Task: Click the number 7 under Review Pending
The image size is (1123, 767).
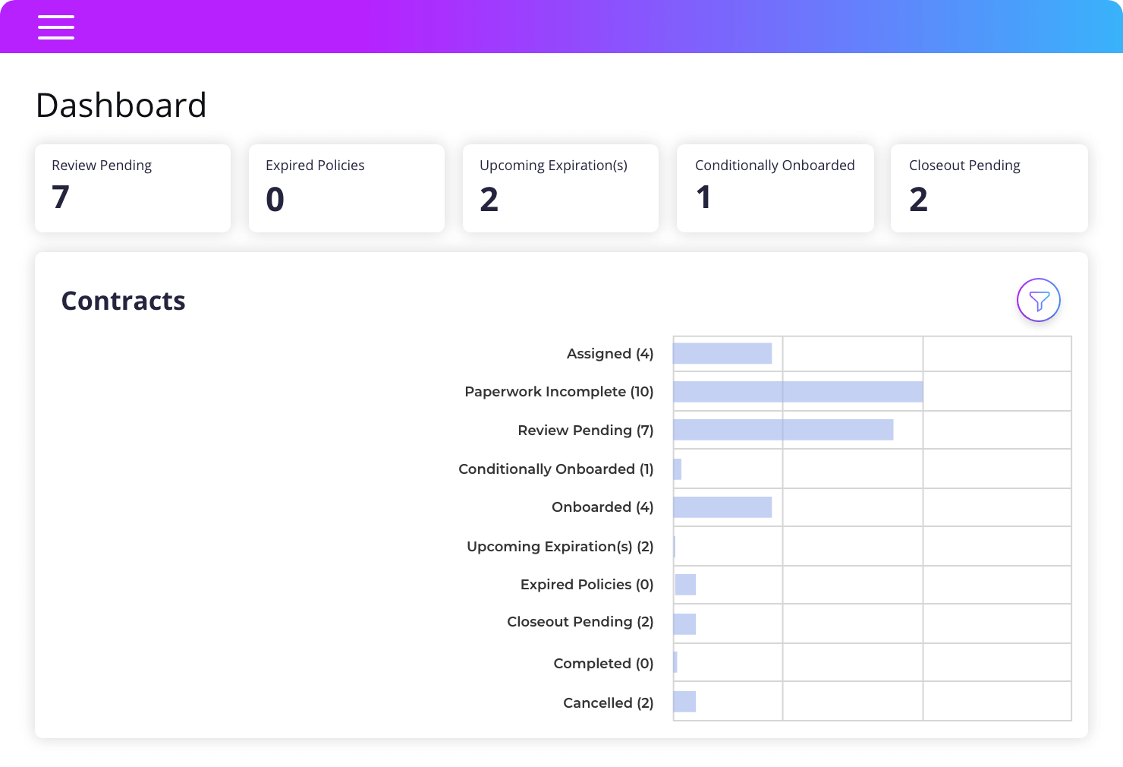Action: coord(61,197)
